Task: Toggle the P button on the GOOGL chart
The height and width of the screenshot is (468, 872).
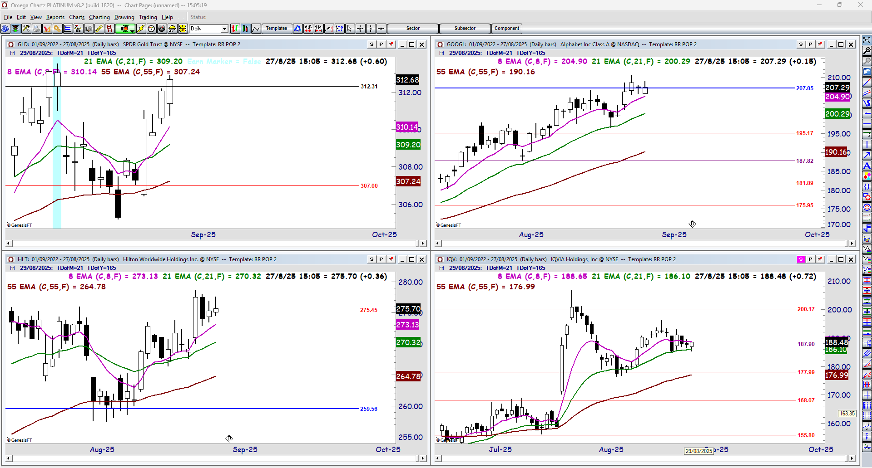Action: (x=810, y=44)
